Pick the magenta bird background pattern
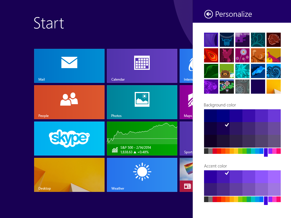 226,55
